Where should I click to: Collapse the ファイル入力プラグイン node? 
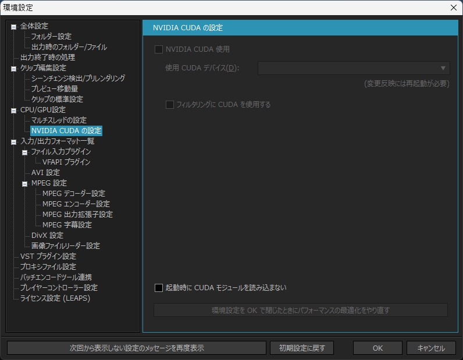[x=25, y=153]
